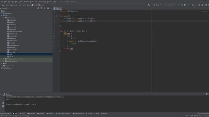Open the device selector dropdown
This screenshot has height=117, width=209.
click(170, 5)
